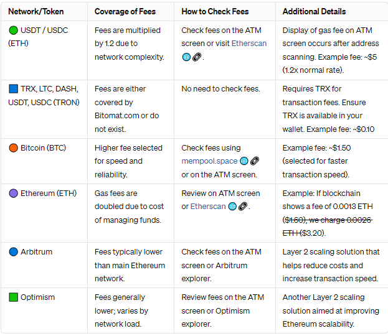Image resolution: width=388 pixels, height=336 pixels.
Task: Click the chain link icon in the USDT / USDC row
Action: [196, 57]
